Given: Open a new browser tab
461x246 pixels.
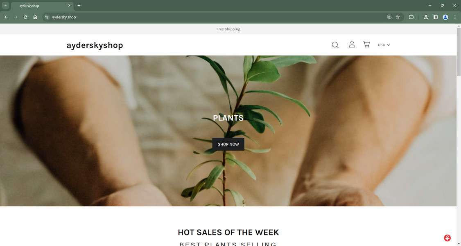Looking at the screenshot, I should click(x=79, y=5).
